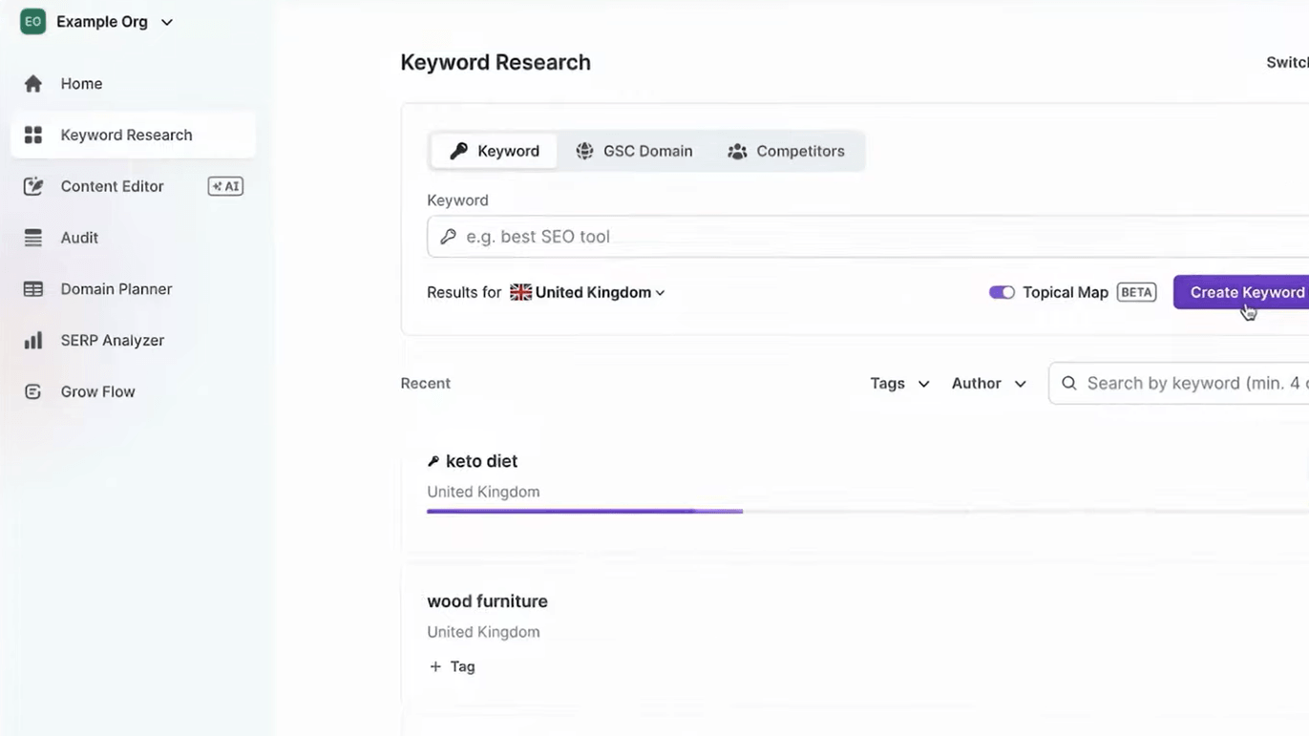Click the SERP Analyzer bar chart icon
The height and width of the screenshot is (736, 1309).
pos(33,340)
